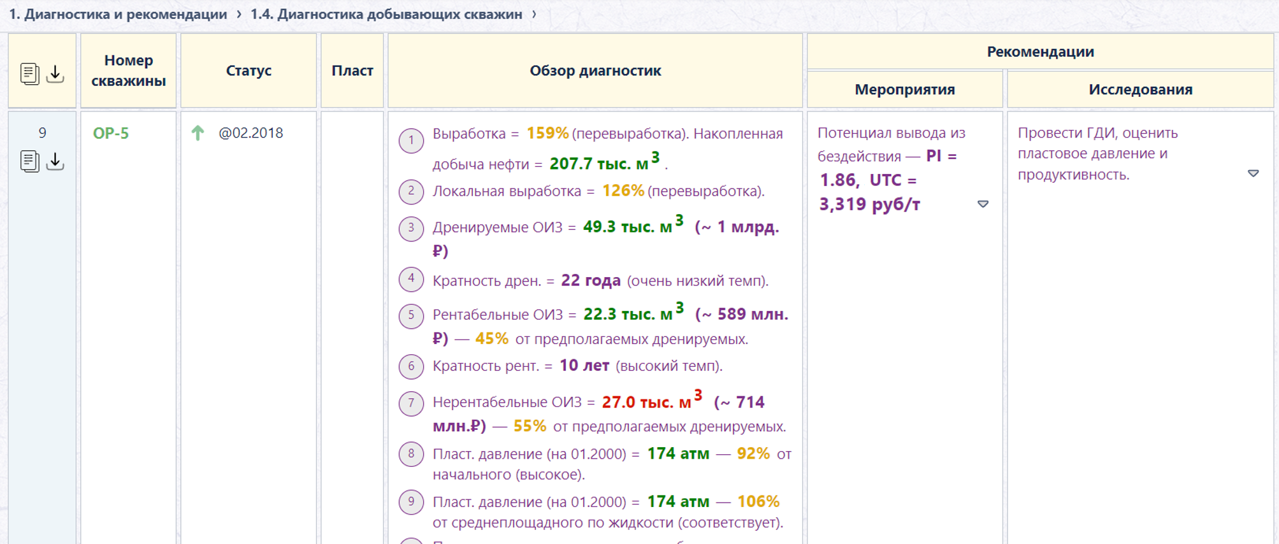The width and height of the screenshot is (1279, 544).
Task: Click the 'Статус' column header
Action: click(x=249, y=71)
